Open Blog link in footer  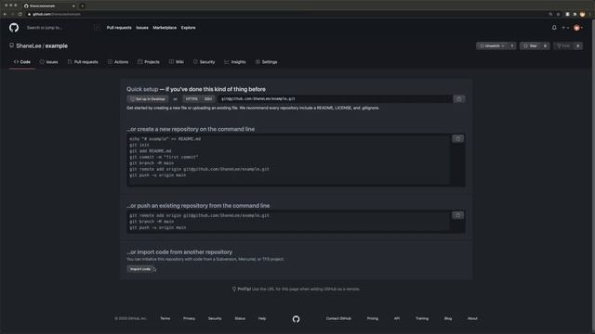coord(448,318)
